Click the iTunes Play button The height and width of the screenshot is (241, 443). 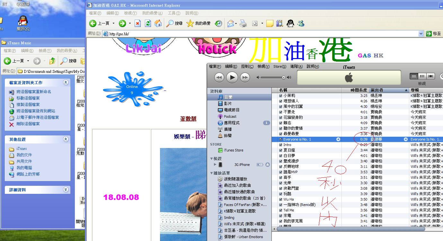(x=232, y=77)
